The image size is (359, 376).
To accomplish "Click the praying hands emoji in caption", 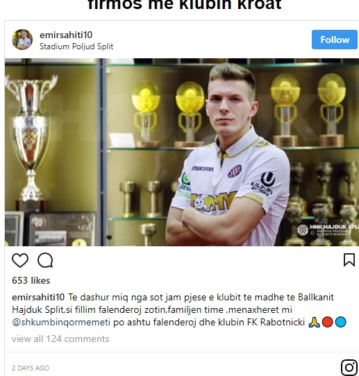I will coord(314,323).
